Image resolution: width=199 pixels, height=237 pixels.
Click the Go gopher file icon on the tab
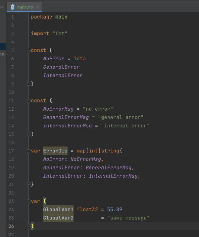coord(13,7)
